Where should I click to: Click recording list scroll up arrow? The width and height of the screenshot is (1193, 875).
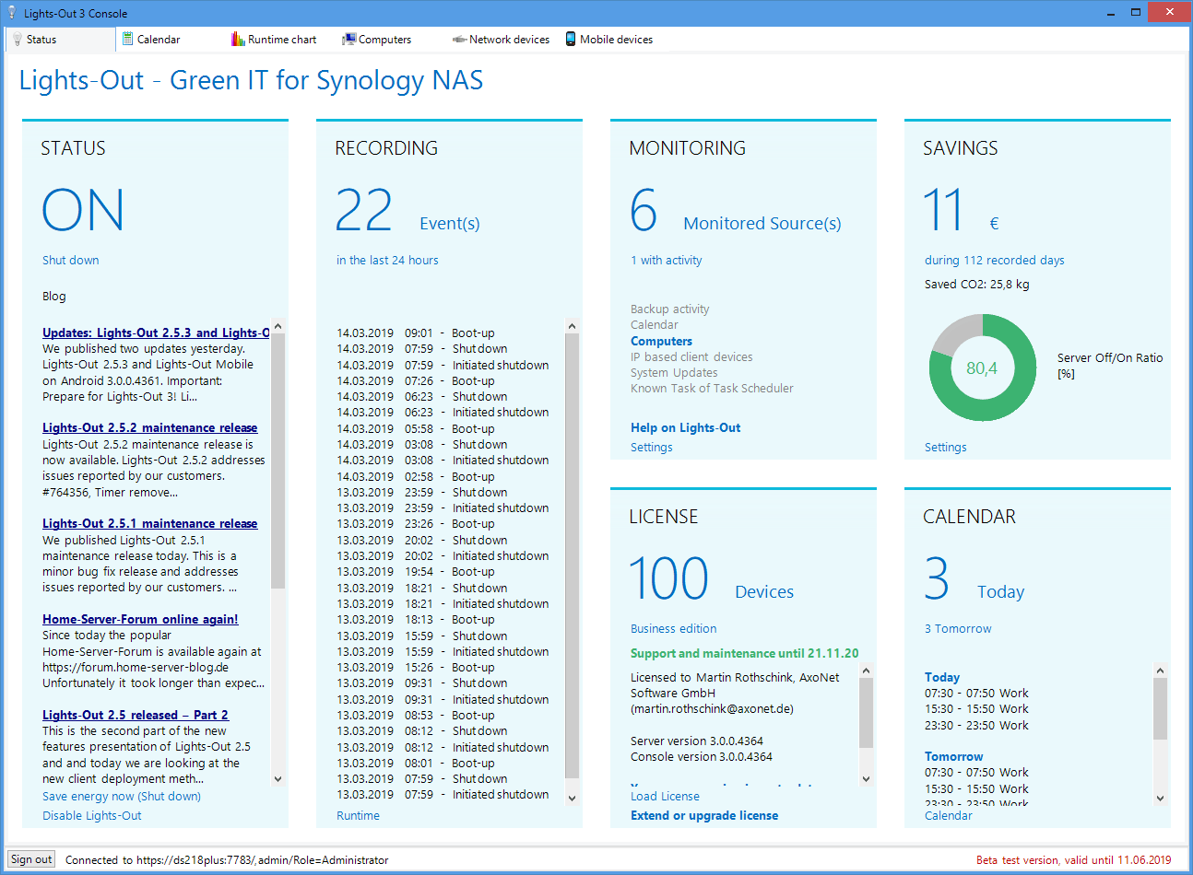(x=572, y=326)
